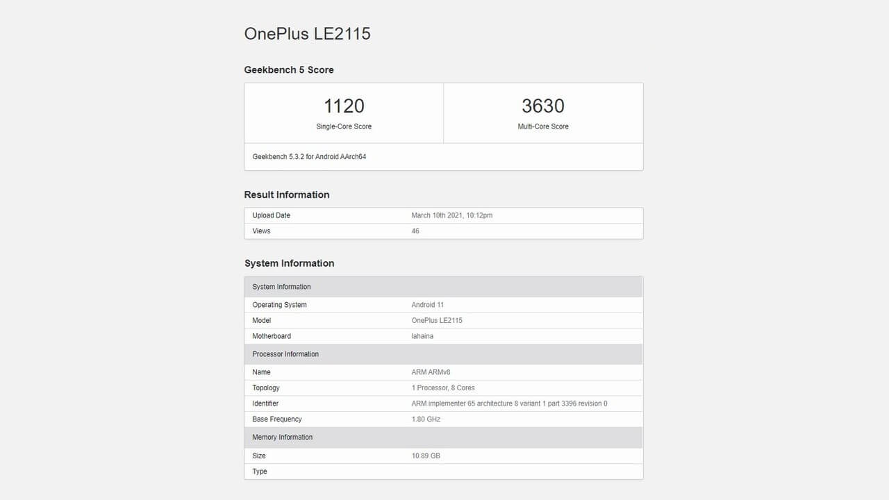Viewport: 889px width, 500px height.
Task: Click the Operating System value Android 11
Action: [428, 305]
